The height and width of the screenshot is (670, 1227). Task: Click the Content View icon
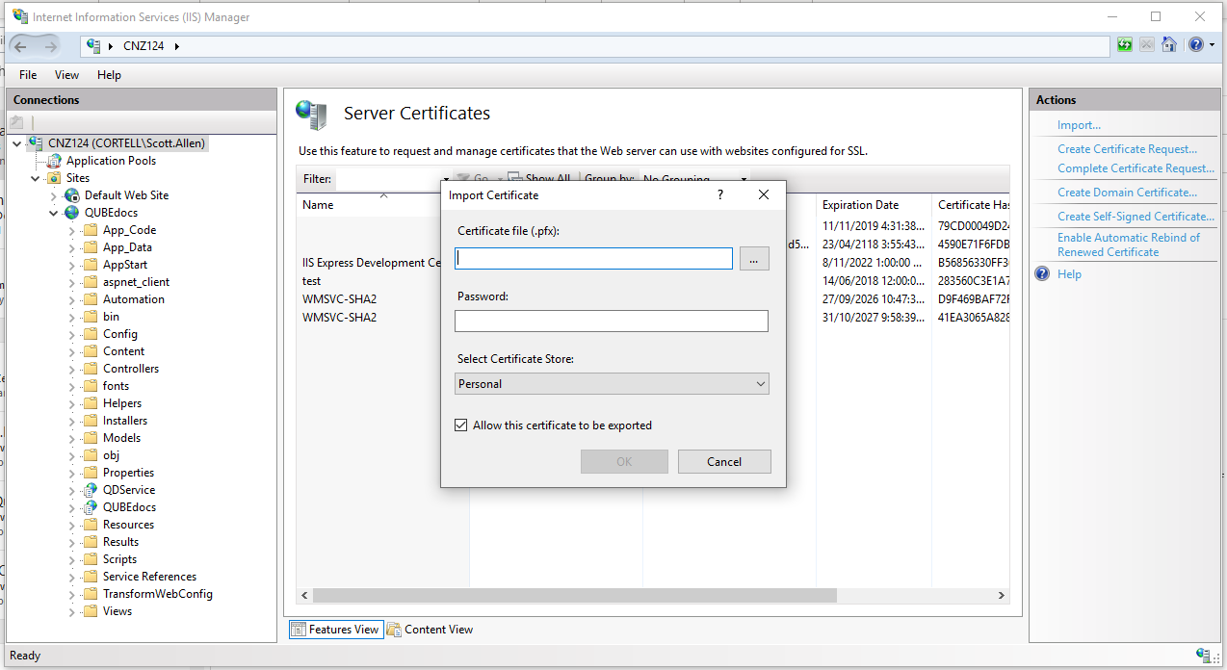click(394, 630)
